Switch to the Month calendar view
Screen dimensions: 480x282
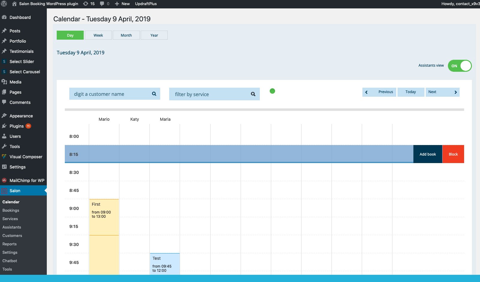(126, 35)
